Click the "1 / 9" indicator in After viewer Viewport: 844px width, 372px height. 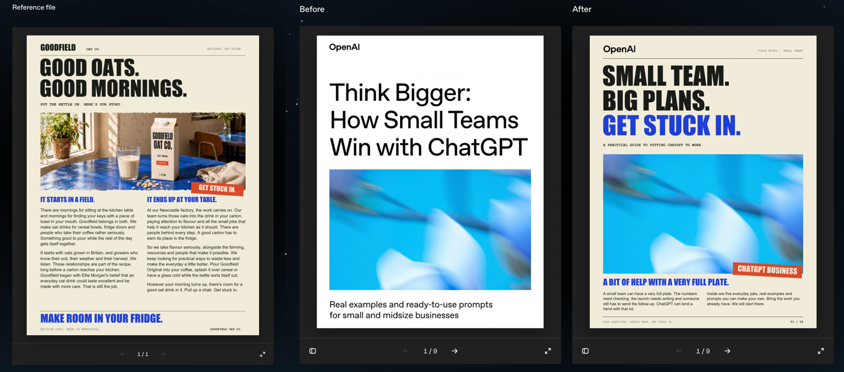pos(703,351)
